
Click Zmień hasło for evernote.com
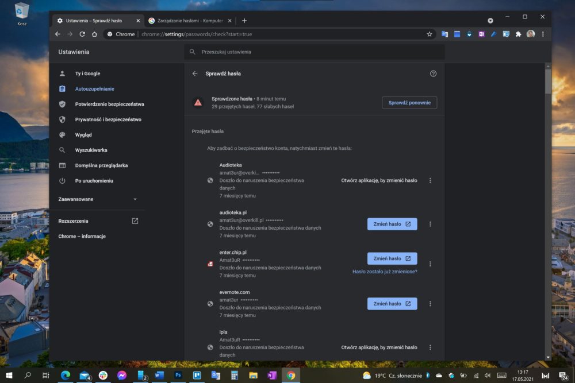click(392, 304)
